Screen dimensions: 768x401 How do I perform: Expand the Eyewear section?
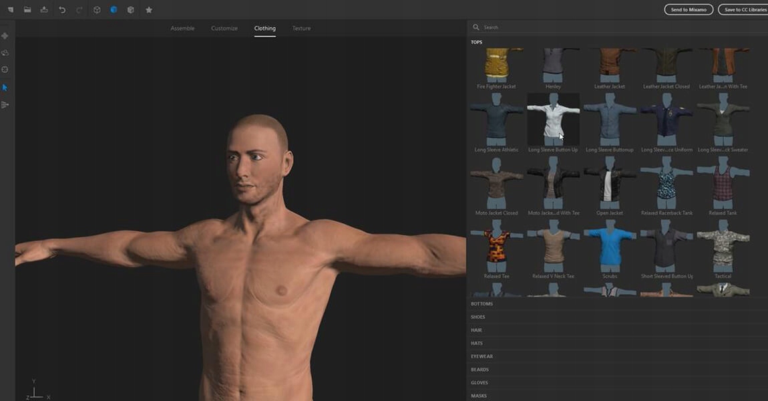[x=482, y=356]
